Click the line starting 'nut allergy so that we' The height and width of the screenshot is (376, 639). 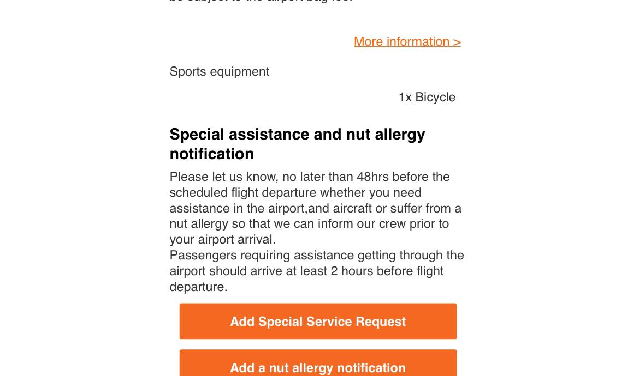pos(309,224)
